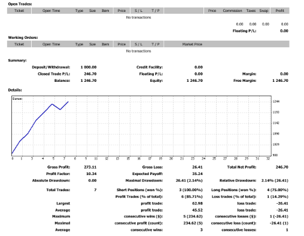Screen dimensions: 304x236
Task: Click Ticket header in Working Orders table
Action: (x=19, y=44)
